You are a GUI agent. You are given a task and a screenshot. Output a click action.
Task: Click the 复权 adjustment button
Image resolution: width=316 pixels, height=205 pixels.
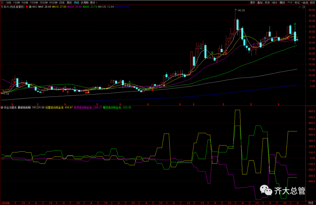tap(253, 2)
